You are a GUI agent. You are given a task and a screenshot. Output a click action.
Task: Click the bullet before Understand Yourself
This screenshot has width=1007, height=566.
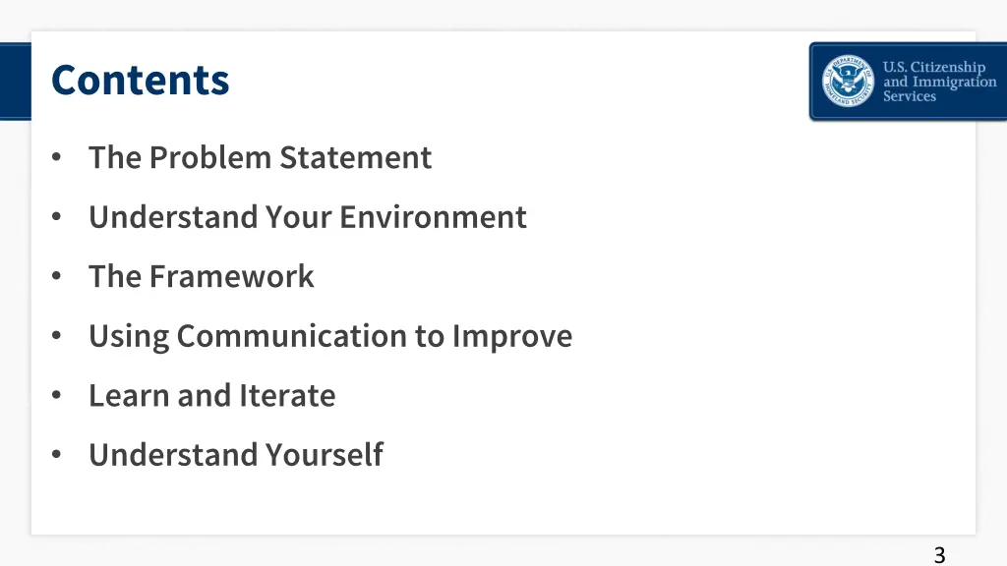pos(56,454)
